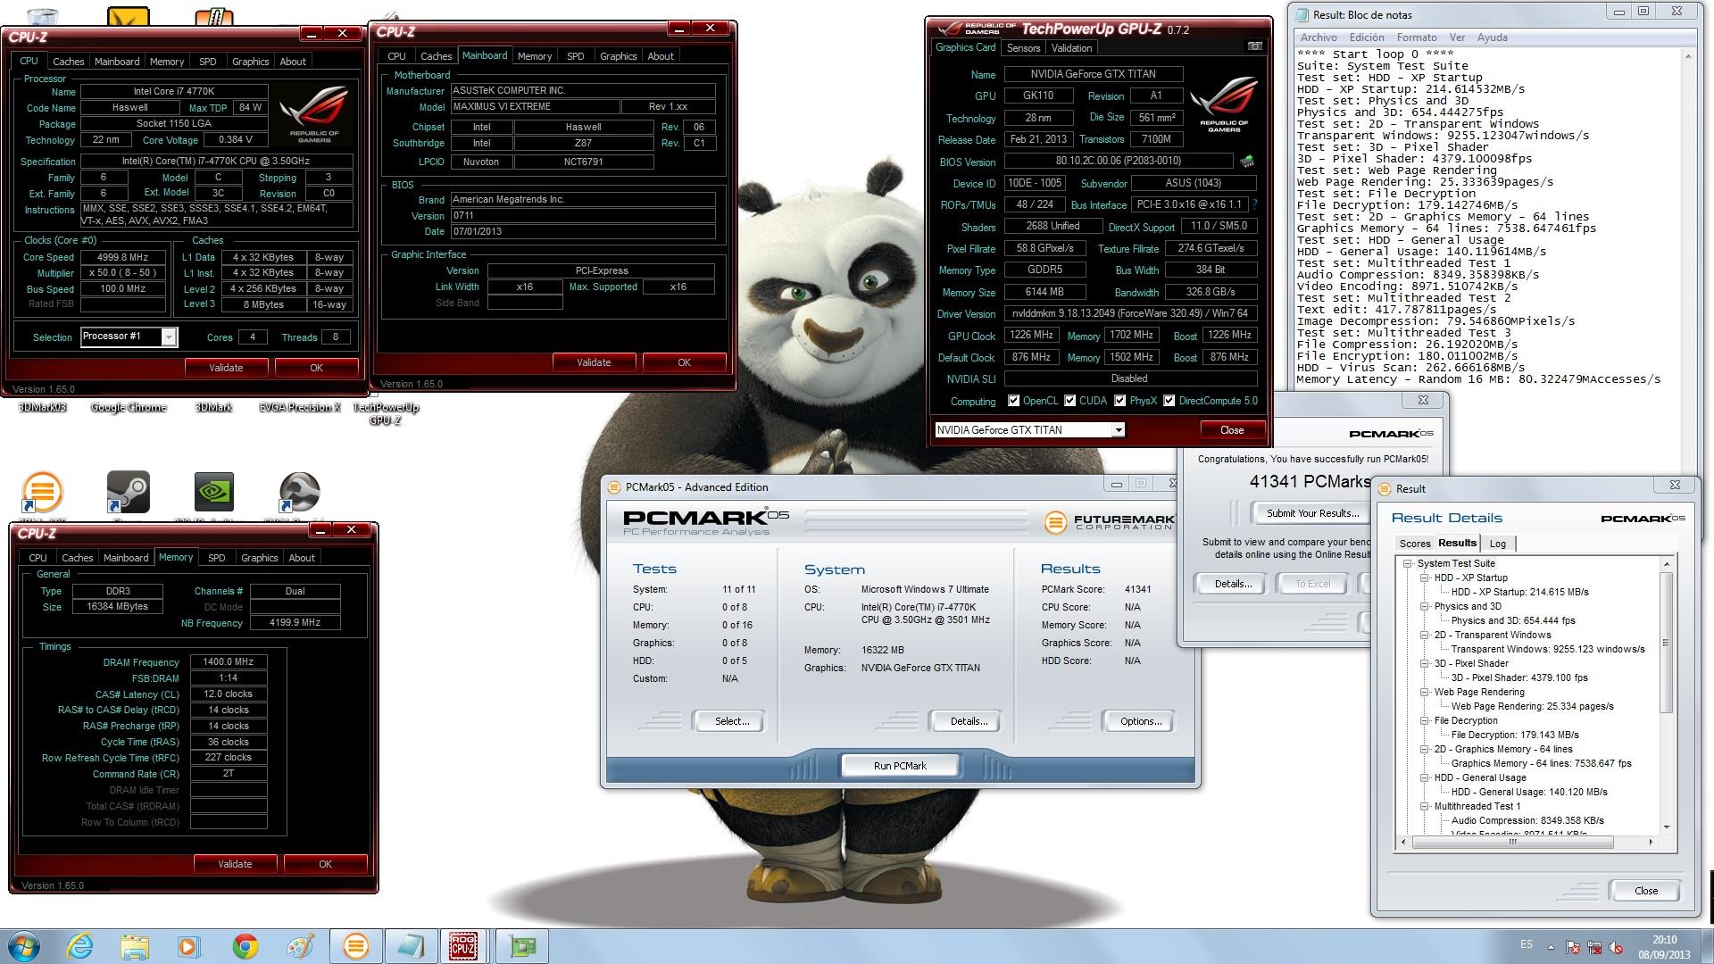Open Windows Explorer from the taskbar
Viewport: 1714px width, 964px height.
[x=135, y=946]
